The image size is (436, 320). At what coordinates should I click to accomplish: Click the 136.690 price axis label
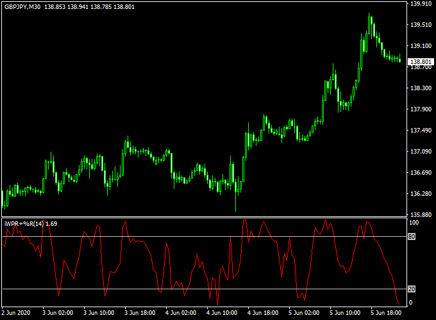pos(421,172)
